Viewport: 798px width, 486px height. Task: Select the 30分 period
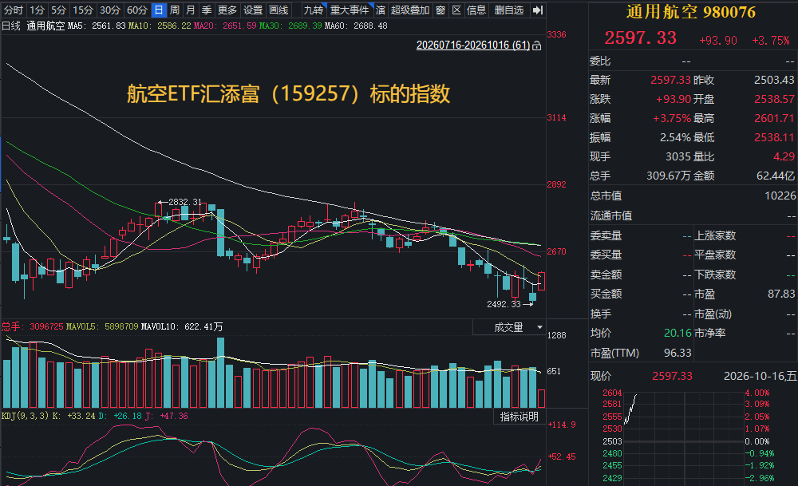tap(110, 10)
